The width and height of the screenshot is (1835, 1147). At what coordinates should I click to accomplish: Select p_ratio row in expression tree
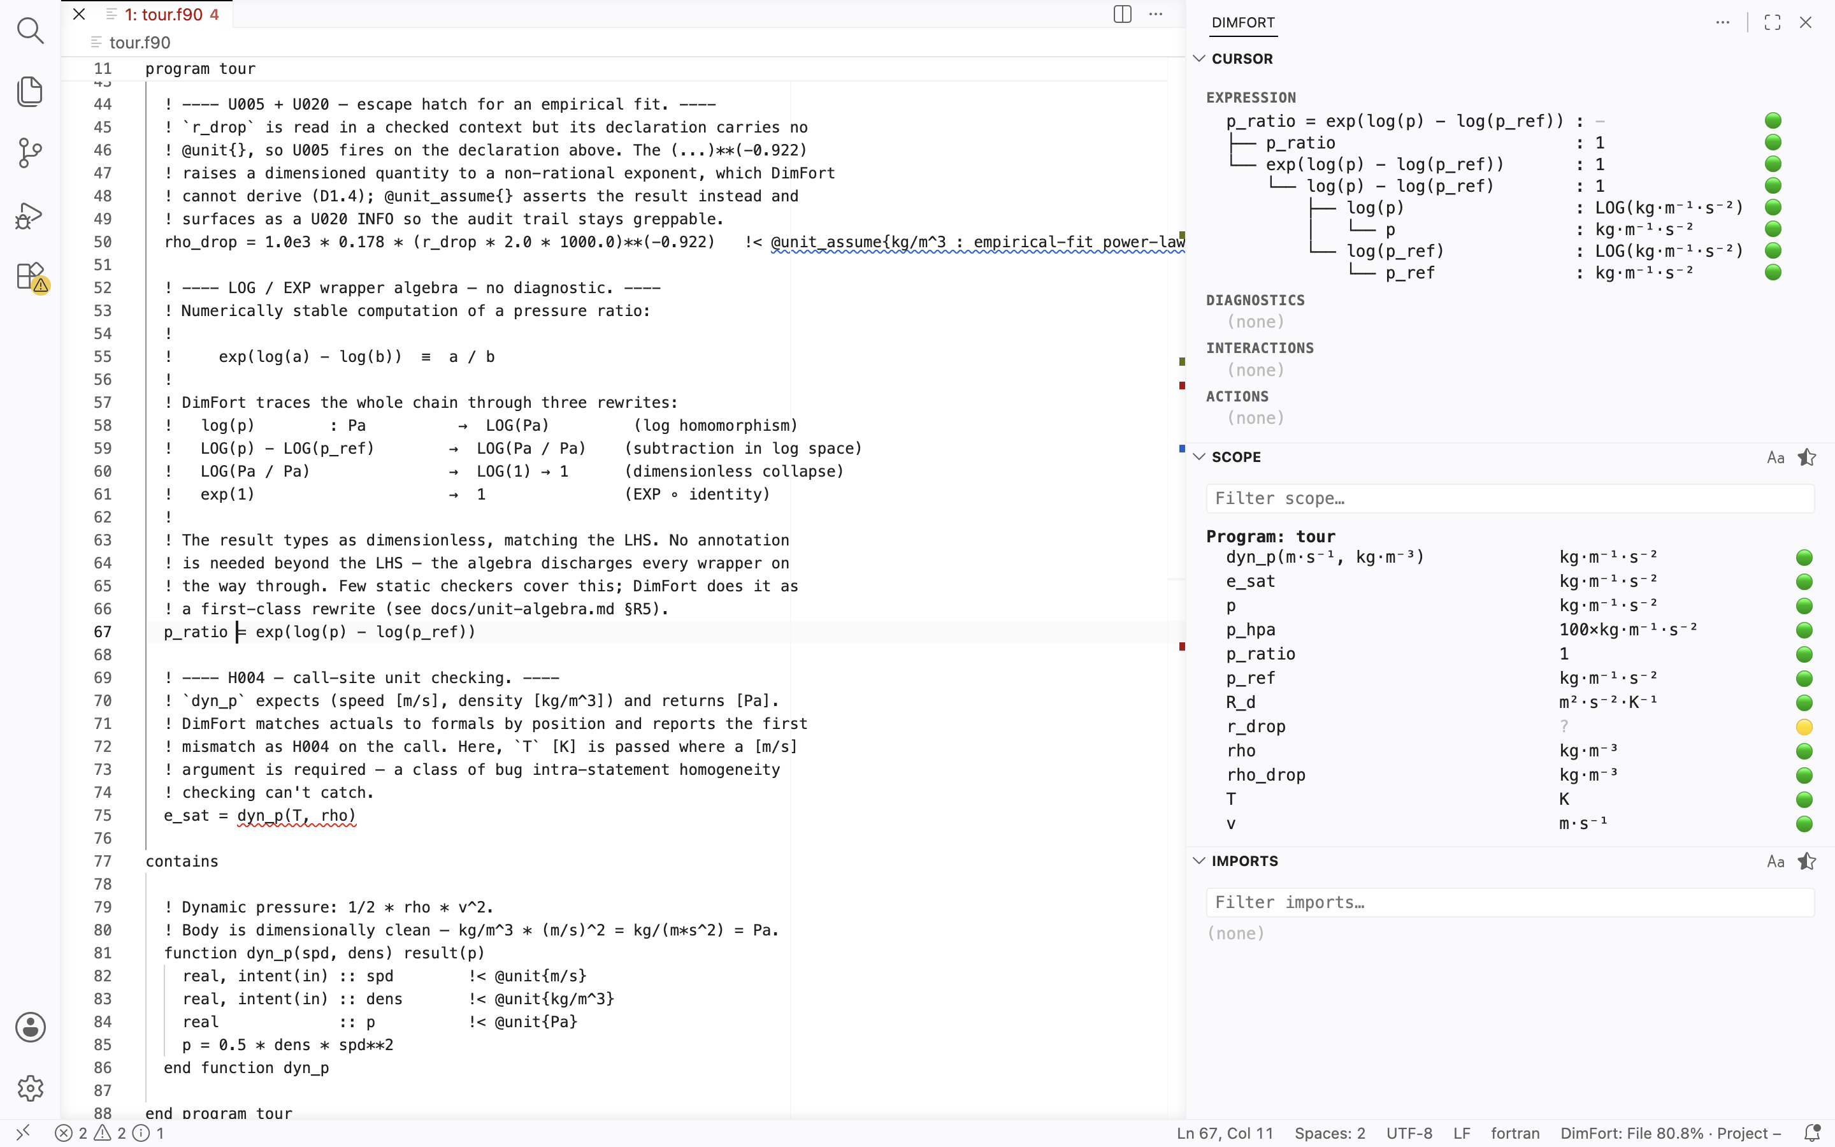[x=1504, y=143]
